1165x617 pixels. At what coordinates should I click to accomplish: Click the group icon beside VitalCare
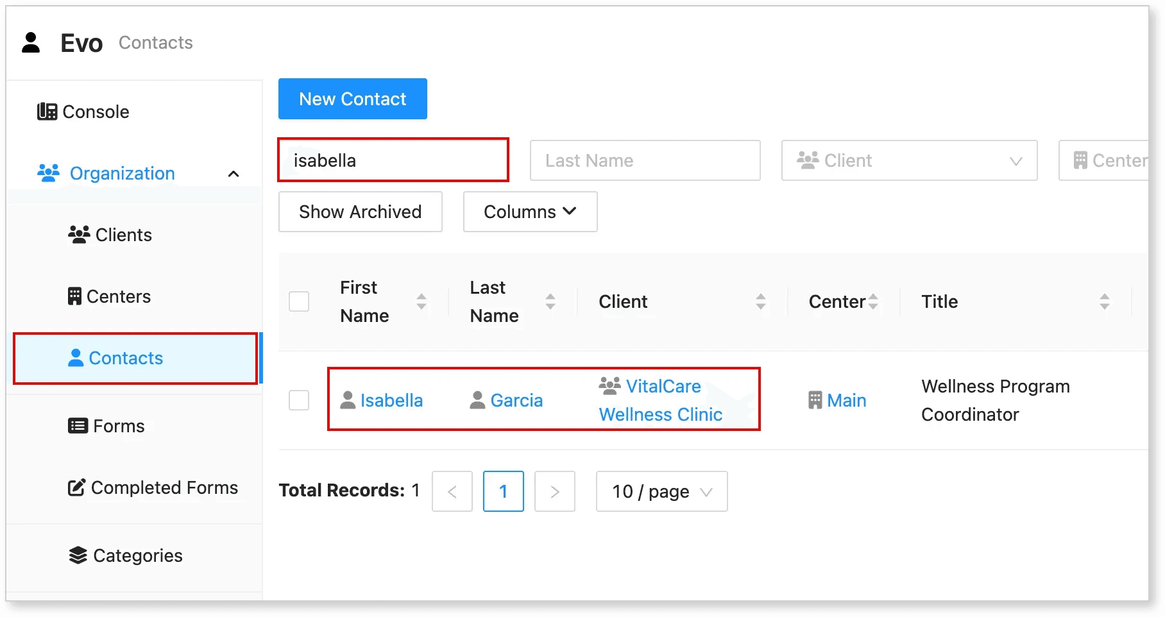[x=609, y=385]
